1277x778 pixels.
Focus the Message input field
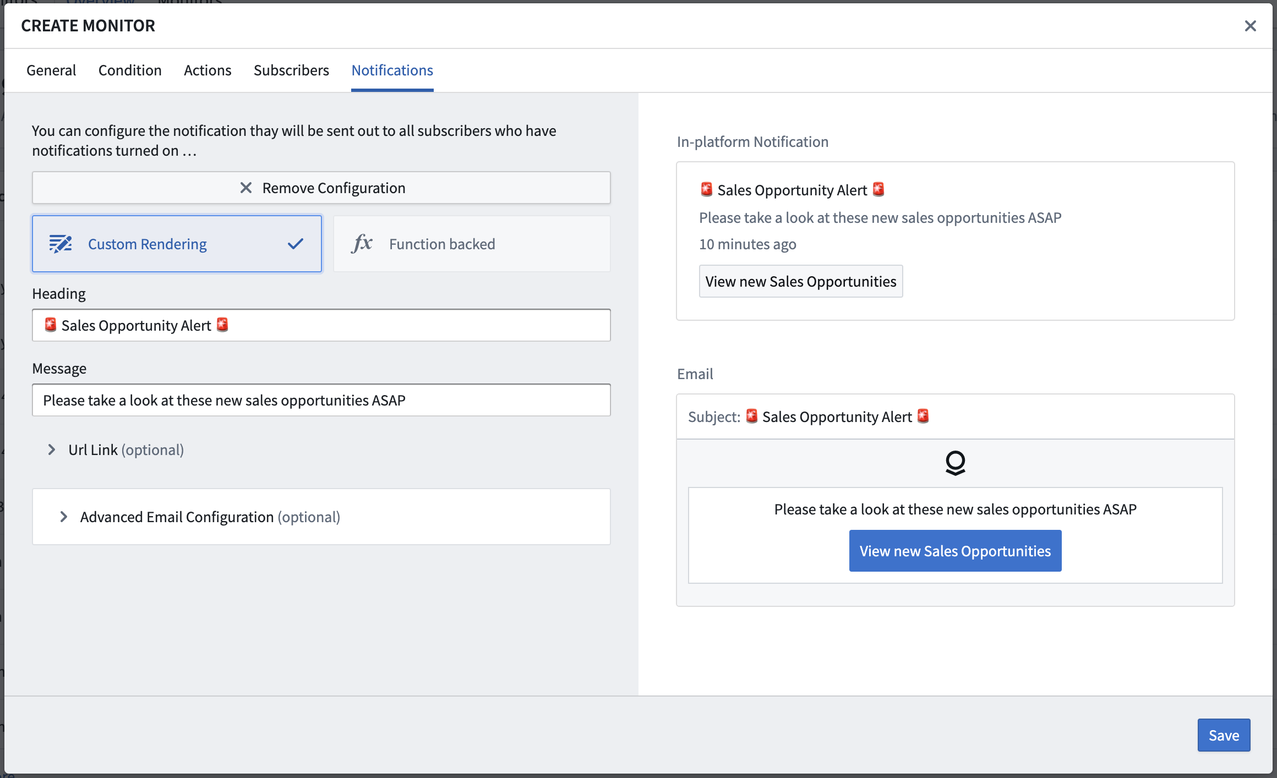(321, 400)
